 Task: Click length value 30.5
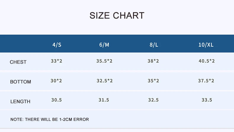56,100
